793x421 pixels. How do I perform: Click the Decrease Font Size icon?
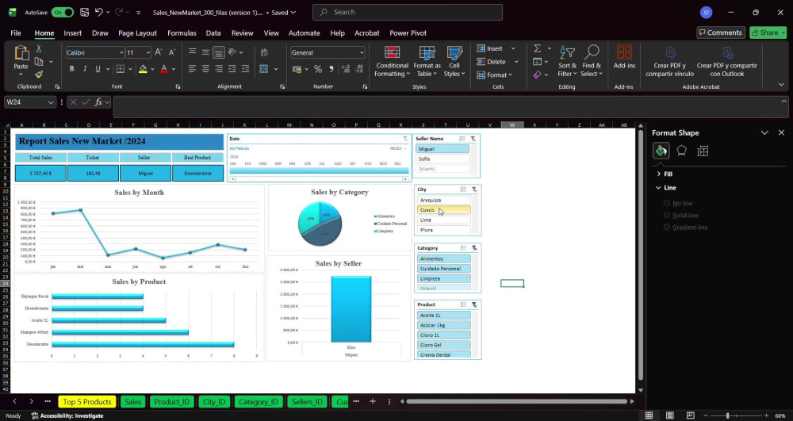click(x=172, y=52)
